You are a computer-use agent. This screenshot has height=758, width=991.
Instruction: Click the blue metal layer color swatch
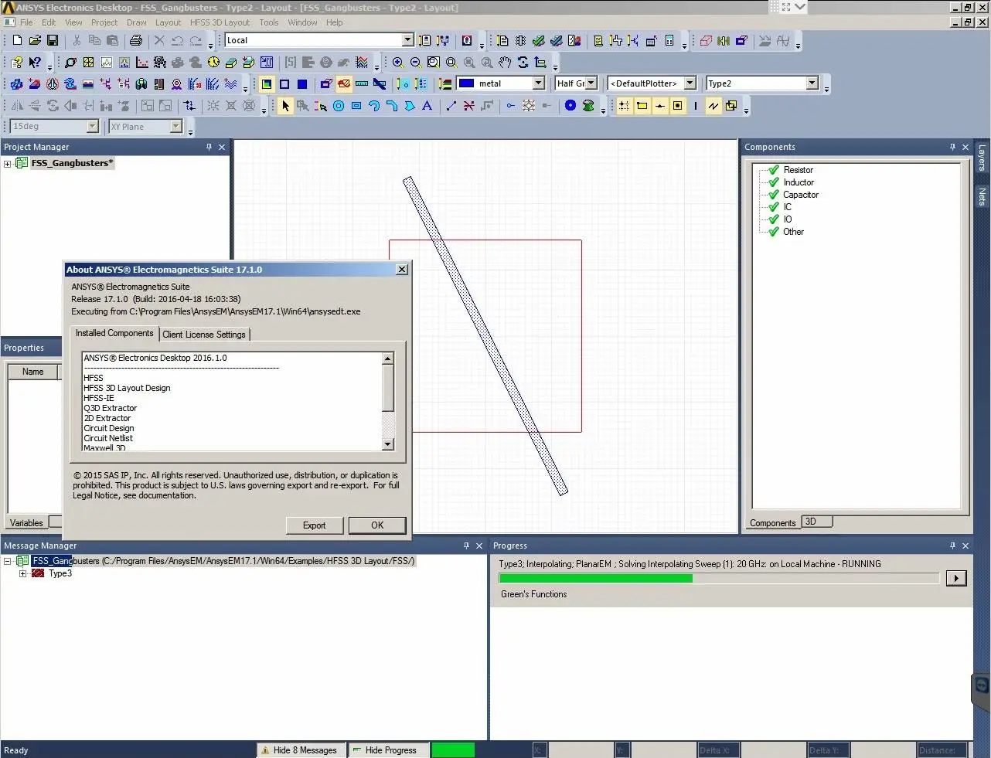click(466, 83)
